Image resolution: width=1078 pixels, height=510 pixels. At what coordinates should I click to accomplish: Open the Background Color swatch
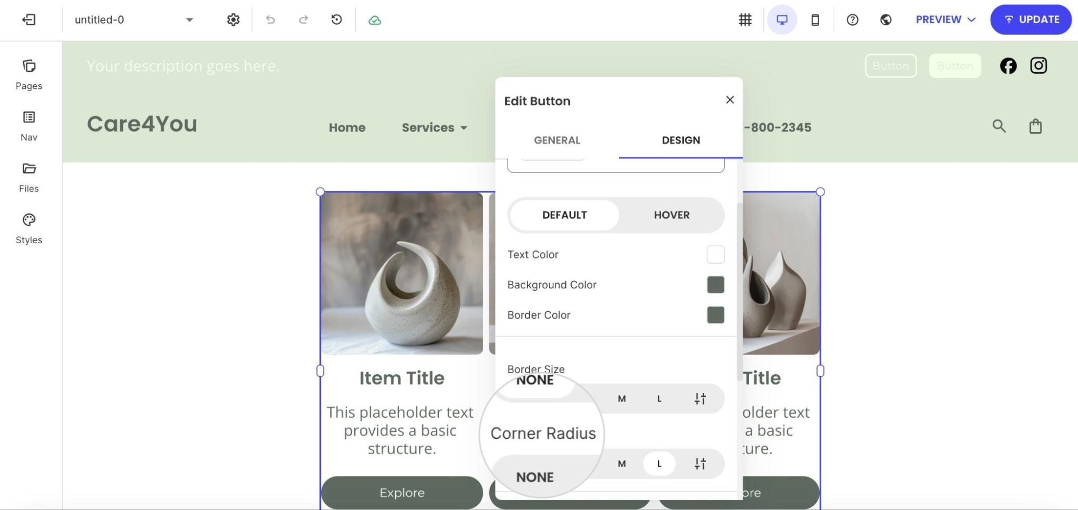716,285
